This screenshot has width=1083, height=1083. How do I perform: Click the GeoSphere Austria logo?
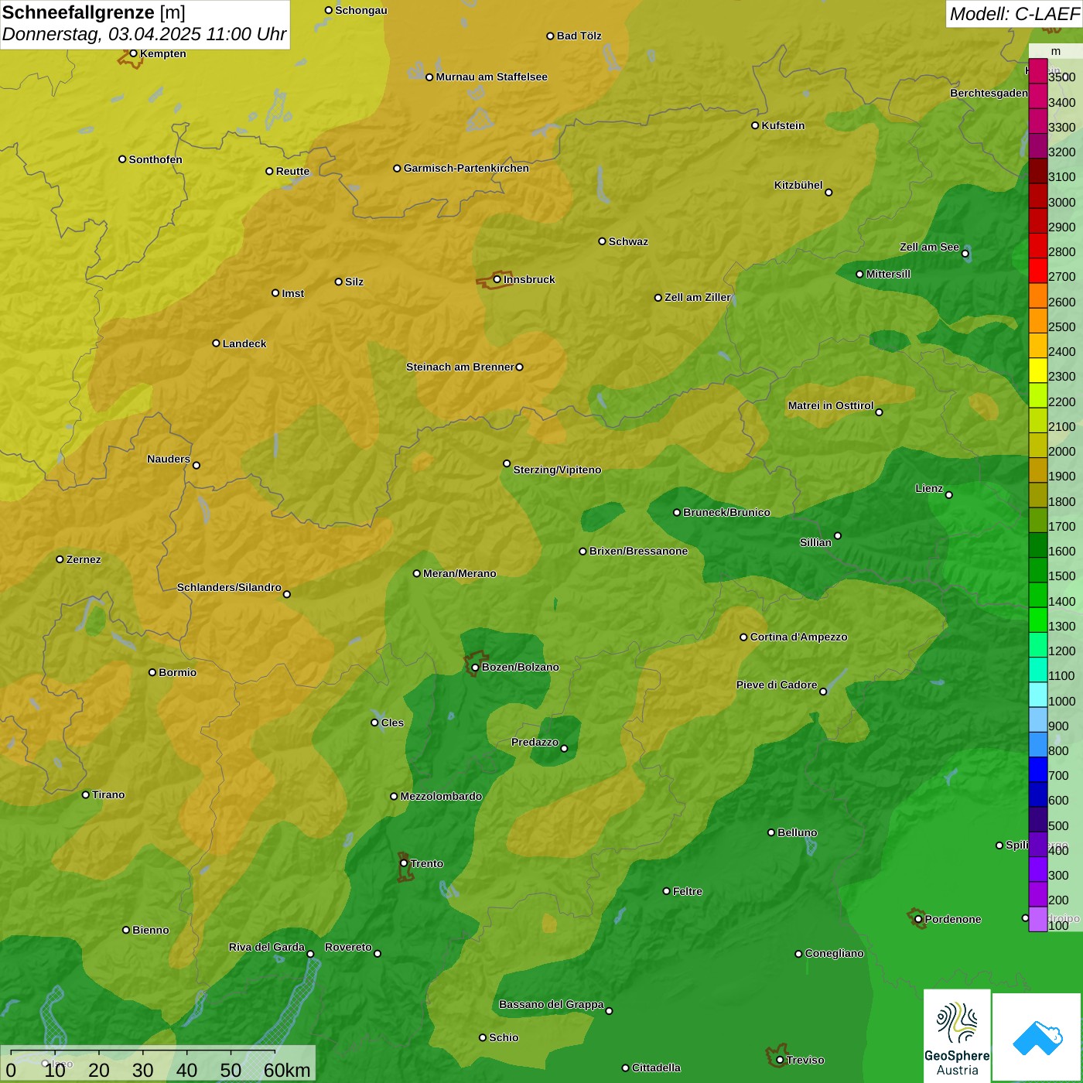pos(957,1035)
